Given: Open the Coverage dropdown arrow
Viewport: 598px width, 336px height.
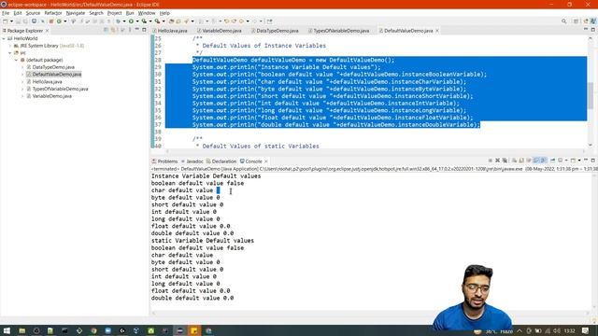Looking at the screenshot, I should pyautogui.click(x=150, y=21).
